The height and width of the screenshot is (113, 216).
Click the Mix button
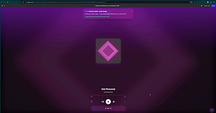point(108,108)
